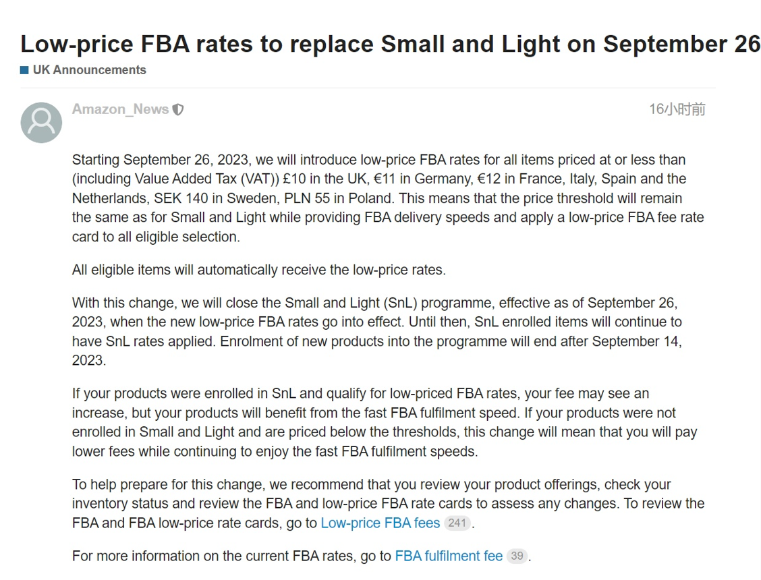This screenshot has width=761, height=580.
Task: Click the paragraph starting 'Starting September 26, 2023'
Action: tap(388, 198)
